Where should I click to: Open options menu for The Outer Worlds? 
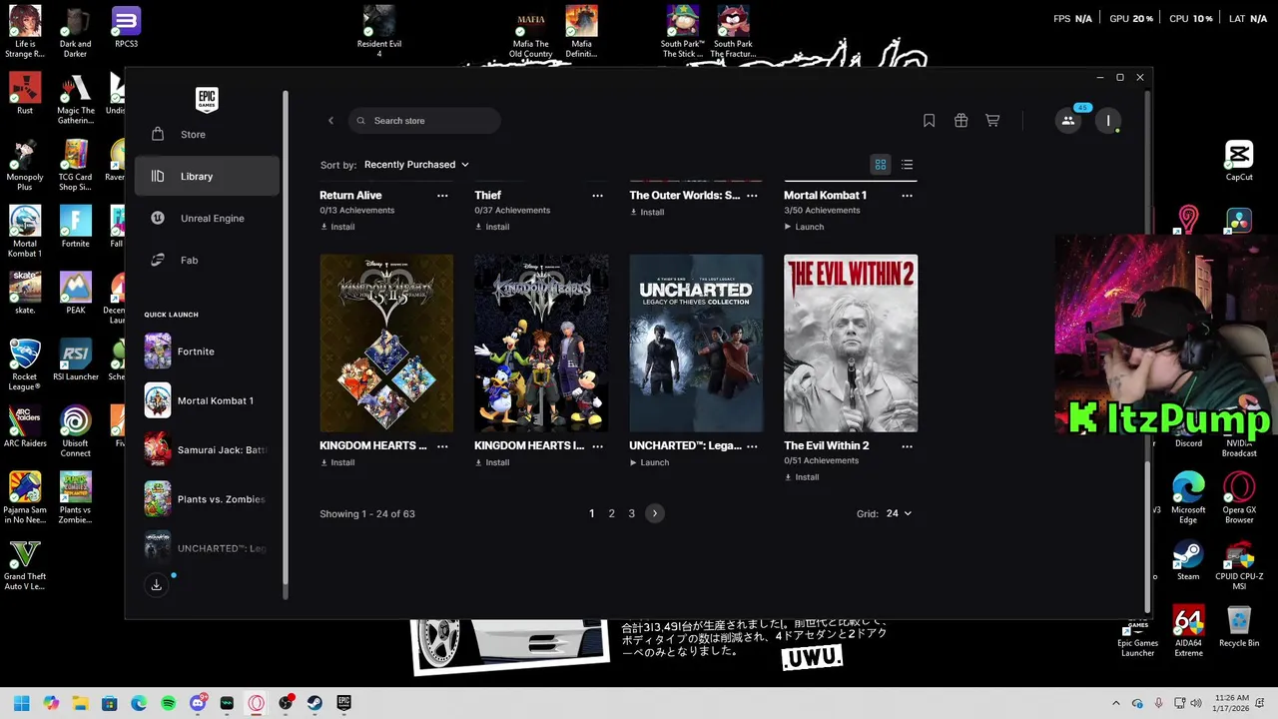tap(752, 196)
